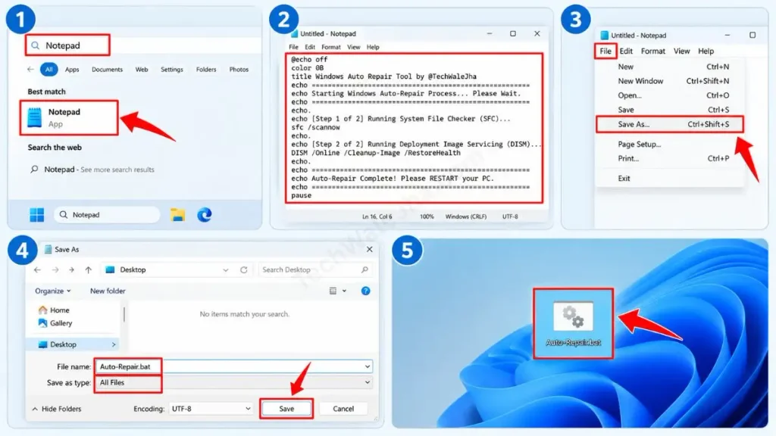Screen dimensions: 776x436
Task: Choose Page Setup... from the File menu
Action: (670, 145)
